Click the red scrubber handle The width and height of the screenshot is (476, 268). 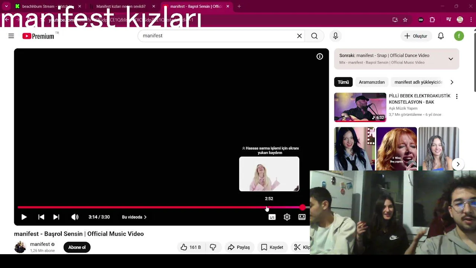[x=303, y=207]
